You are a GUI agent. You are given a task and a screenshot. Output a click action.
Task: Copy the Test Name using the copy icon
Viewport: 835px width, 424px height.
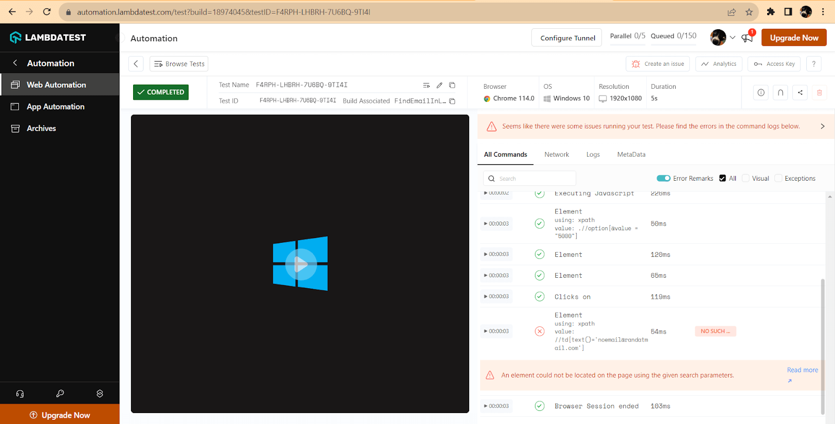click(x=452, y=85)
